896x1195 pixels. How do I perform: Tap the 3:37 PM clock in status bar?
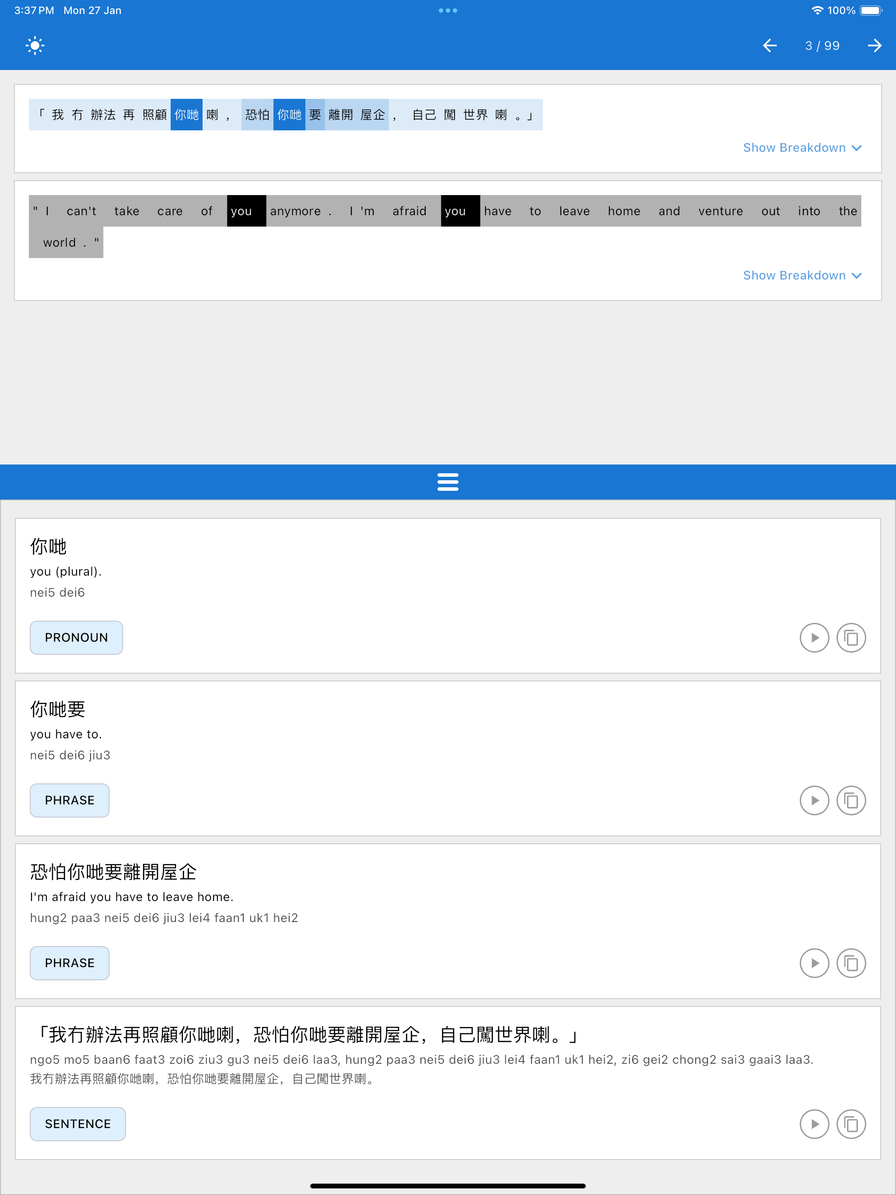[34, 10]
